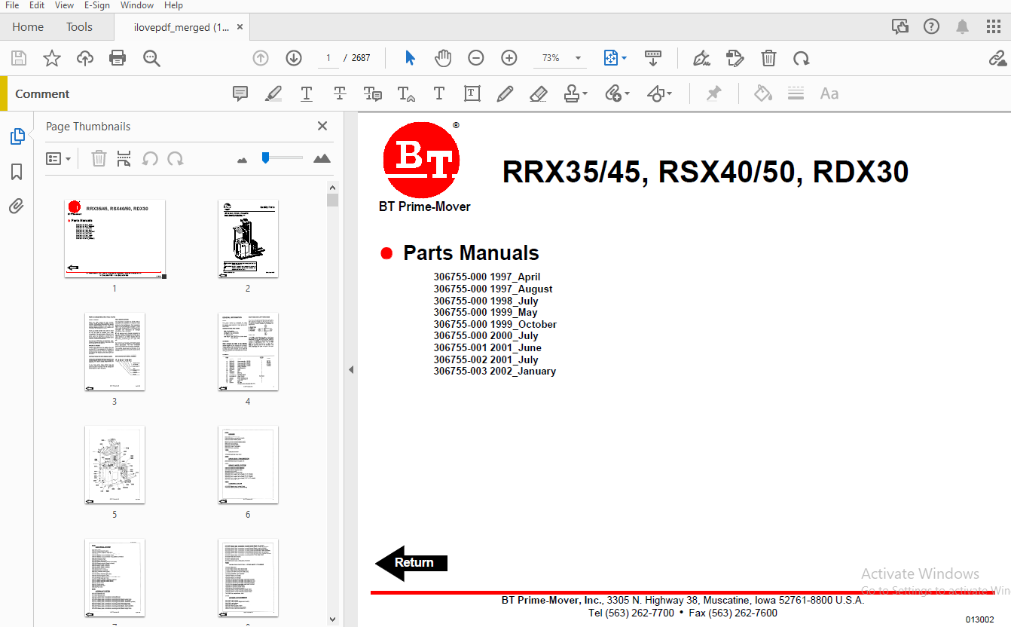Open the thumbnails options menu dropdown
This screenshot has width=1011, height=627.
[x=58, y=159]
